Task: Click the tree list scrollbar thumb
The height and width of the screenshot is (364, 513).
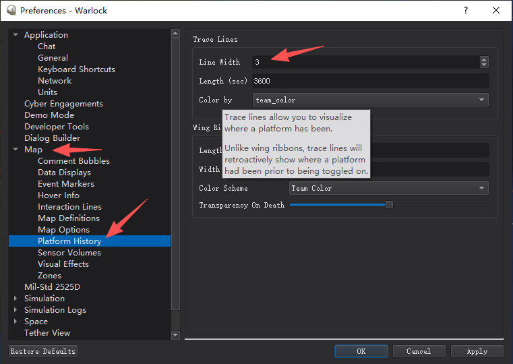Action: click(x=175, y=175)
